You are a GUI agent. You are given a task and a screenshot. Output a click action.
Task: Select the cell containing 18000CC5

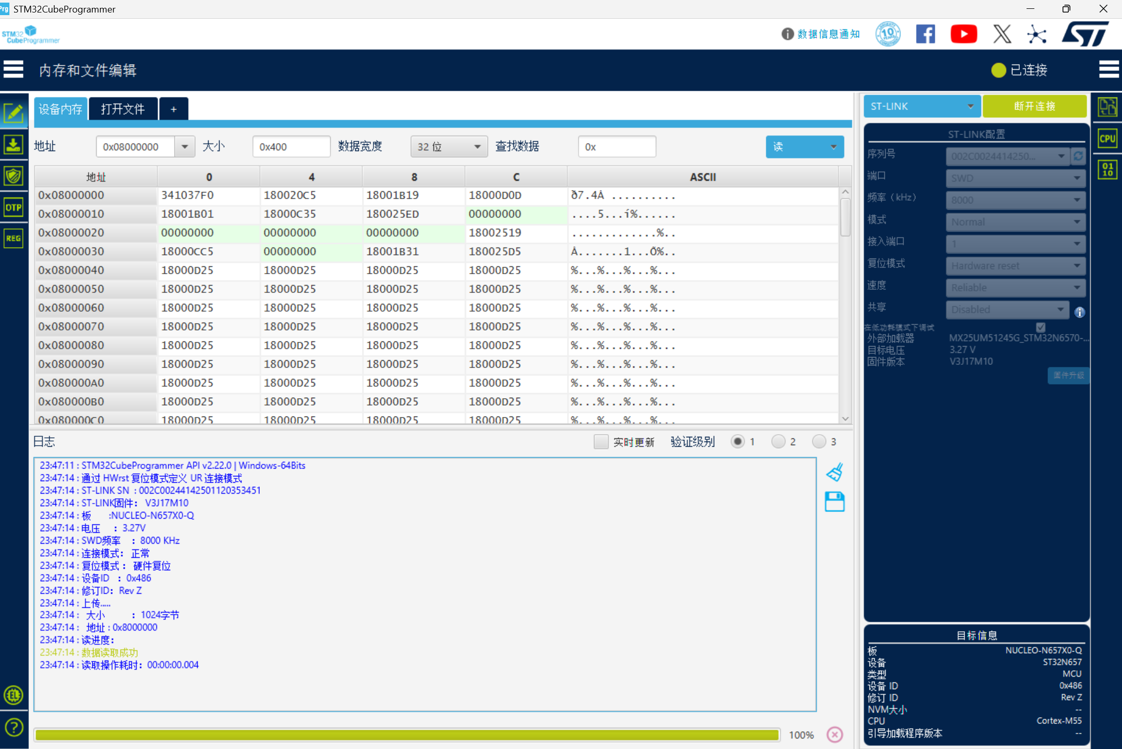point(208,252)
